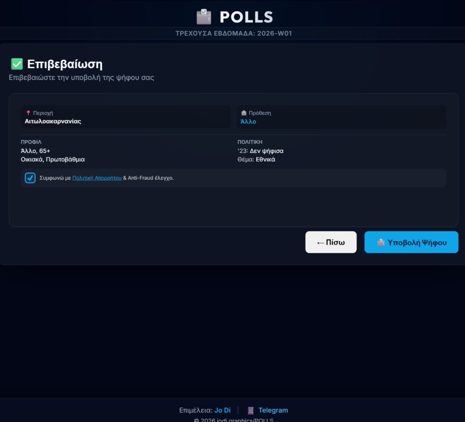465x422 pixels.
Task: Click the Δεν ψήφισα 2023 vote entry
Action: pyautogui.click(x=267, y=151)
